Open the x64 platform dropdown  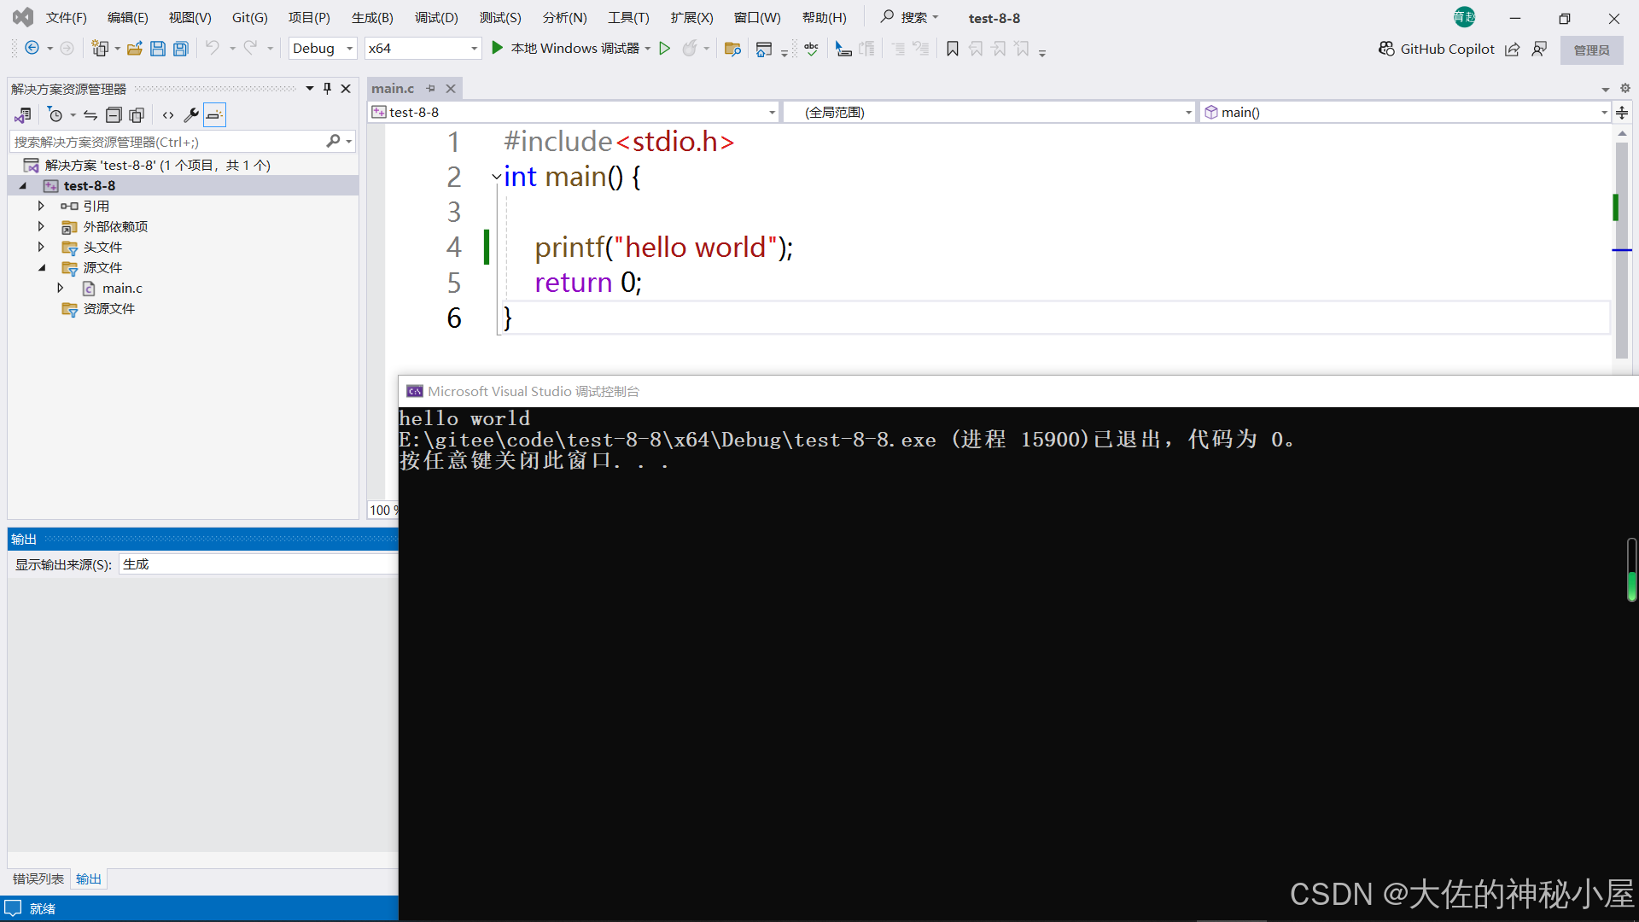tap(423, 49)
